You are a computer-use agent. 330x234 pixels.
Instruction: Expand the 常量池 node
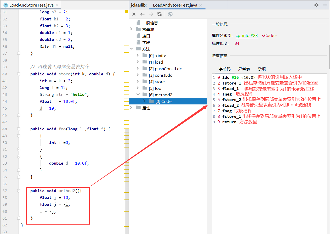point(131,29)
